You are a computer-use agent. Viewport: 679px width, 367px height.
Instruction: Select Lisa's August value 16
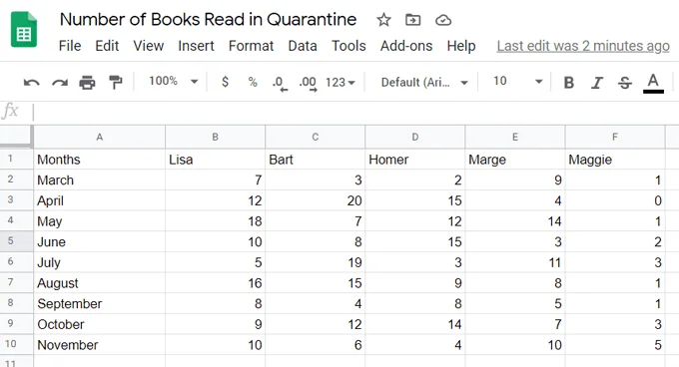(x=215, y=282)
